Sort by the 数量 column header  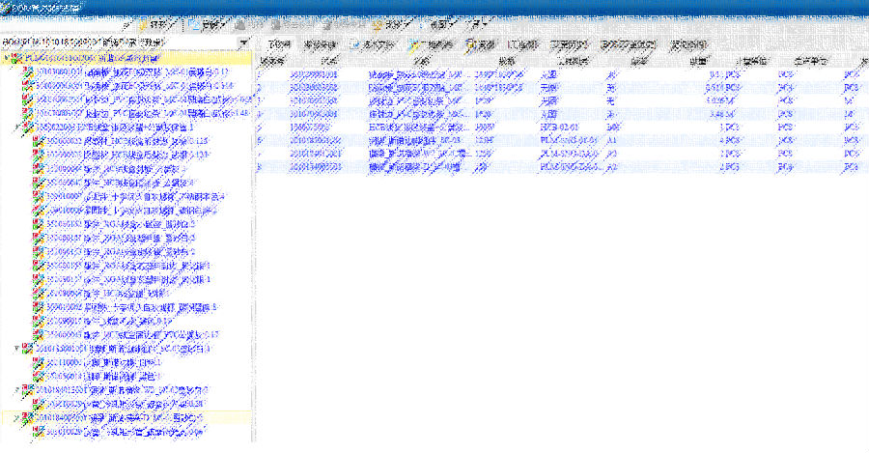698,61
